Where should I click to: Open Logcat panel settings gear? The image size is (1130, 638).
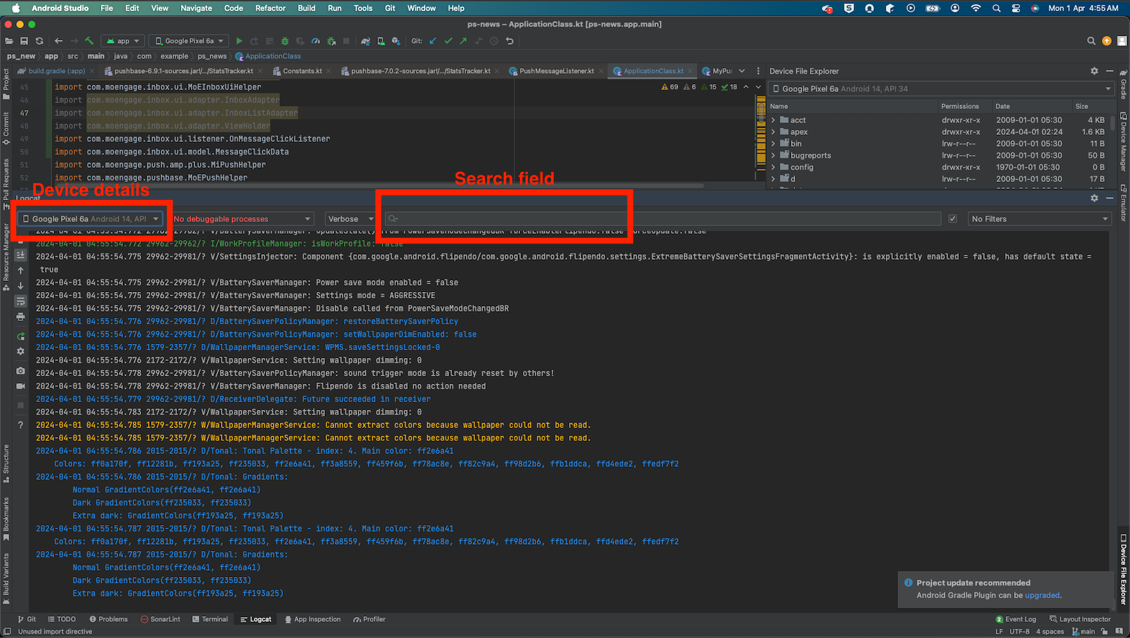tap(1094, 198)
